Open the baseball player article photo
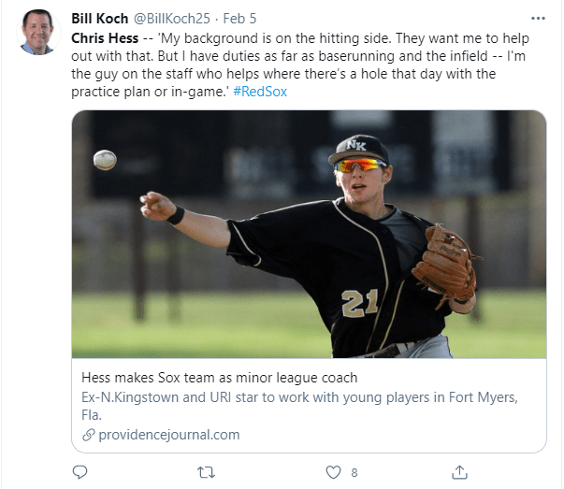The height and width of the screenshot is (489, 564). [309, 234]
